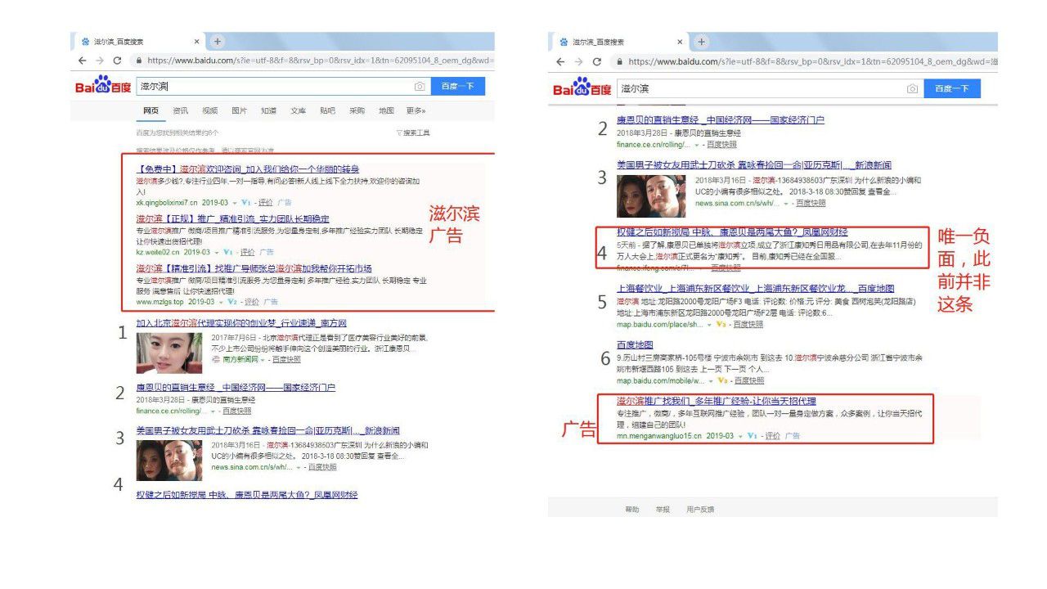Open a new tab in the right browser
The height and width of the screenshot is (589, 1047).
coord(701,42)
